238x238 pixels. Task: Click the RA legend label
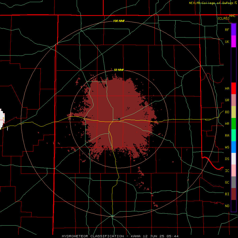click(227, 136)
